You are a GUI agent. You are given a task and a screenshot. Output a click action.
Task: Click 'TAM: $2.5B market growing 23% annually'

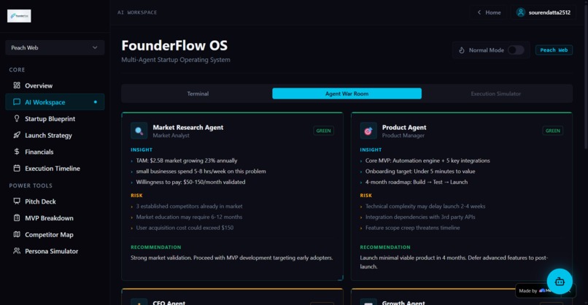[x=186, y=161]
